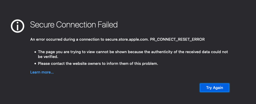Click the word "Connection" in the heading

point(75,25)
